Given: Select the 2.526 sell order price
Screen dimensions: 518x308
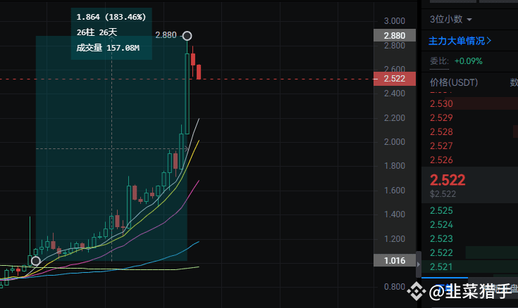Looking at the screenshot, I should pos(441,160).
